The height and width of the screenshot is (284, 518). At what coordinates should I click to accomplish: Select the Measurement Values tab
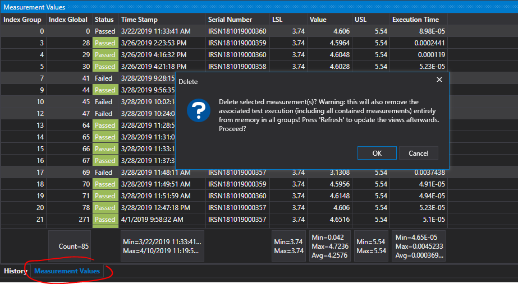click(67, 271)
